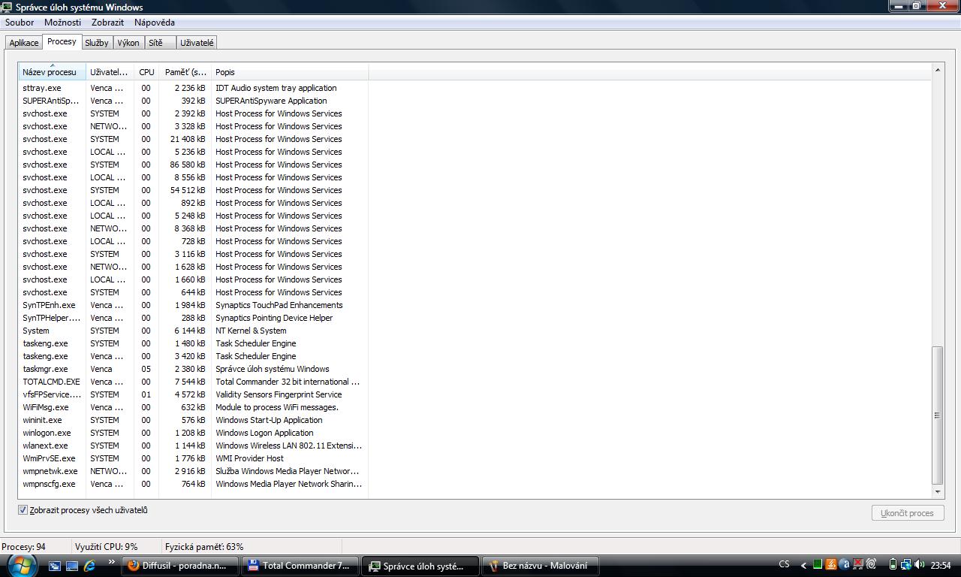Click the red X network tray icon
This screenshot has width=961, height=577.
(x=858, y=565)
